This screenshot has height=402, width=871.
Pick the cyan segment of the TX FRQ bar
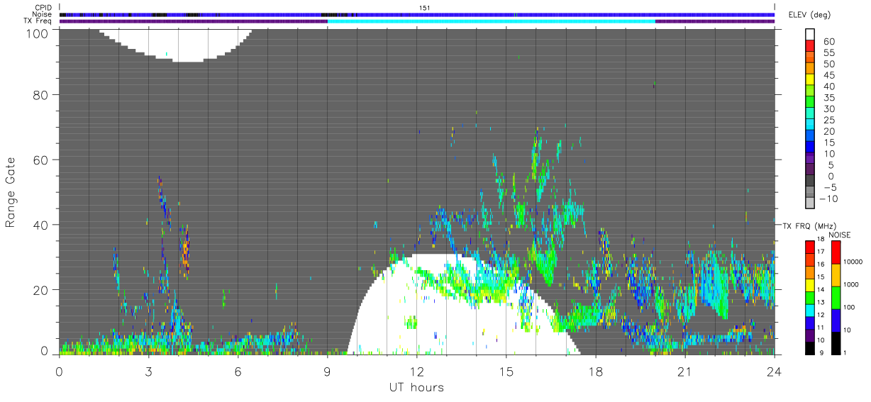(x=810, y=309)
